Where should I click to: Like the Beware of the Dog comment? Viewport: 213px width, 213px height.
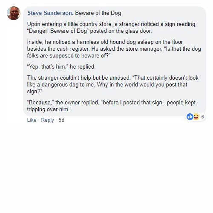tap(32, 120)
